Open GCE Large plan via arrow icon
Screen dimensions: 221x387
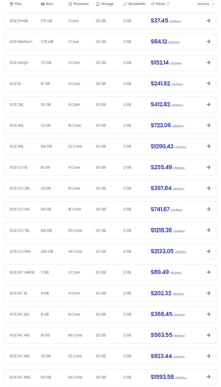tap(208, 63)
